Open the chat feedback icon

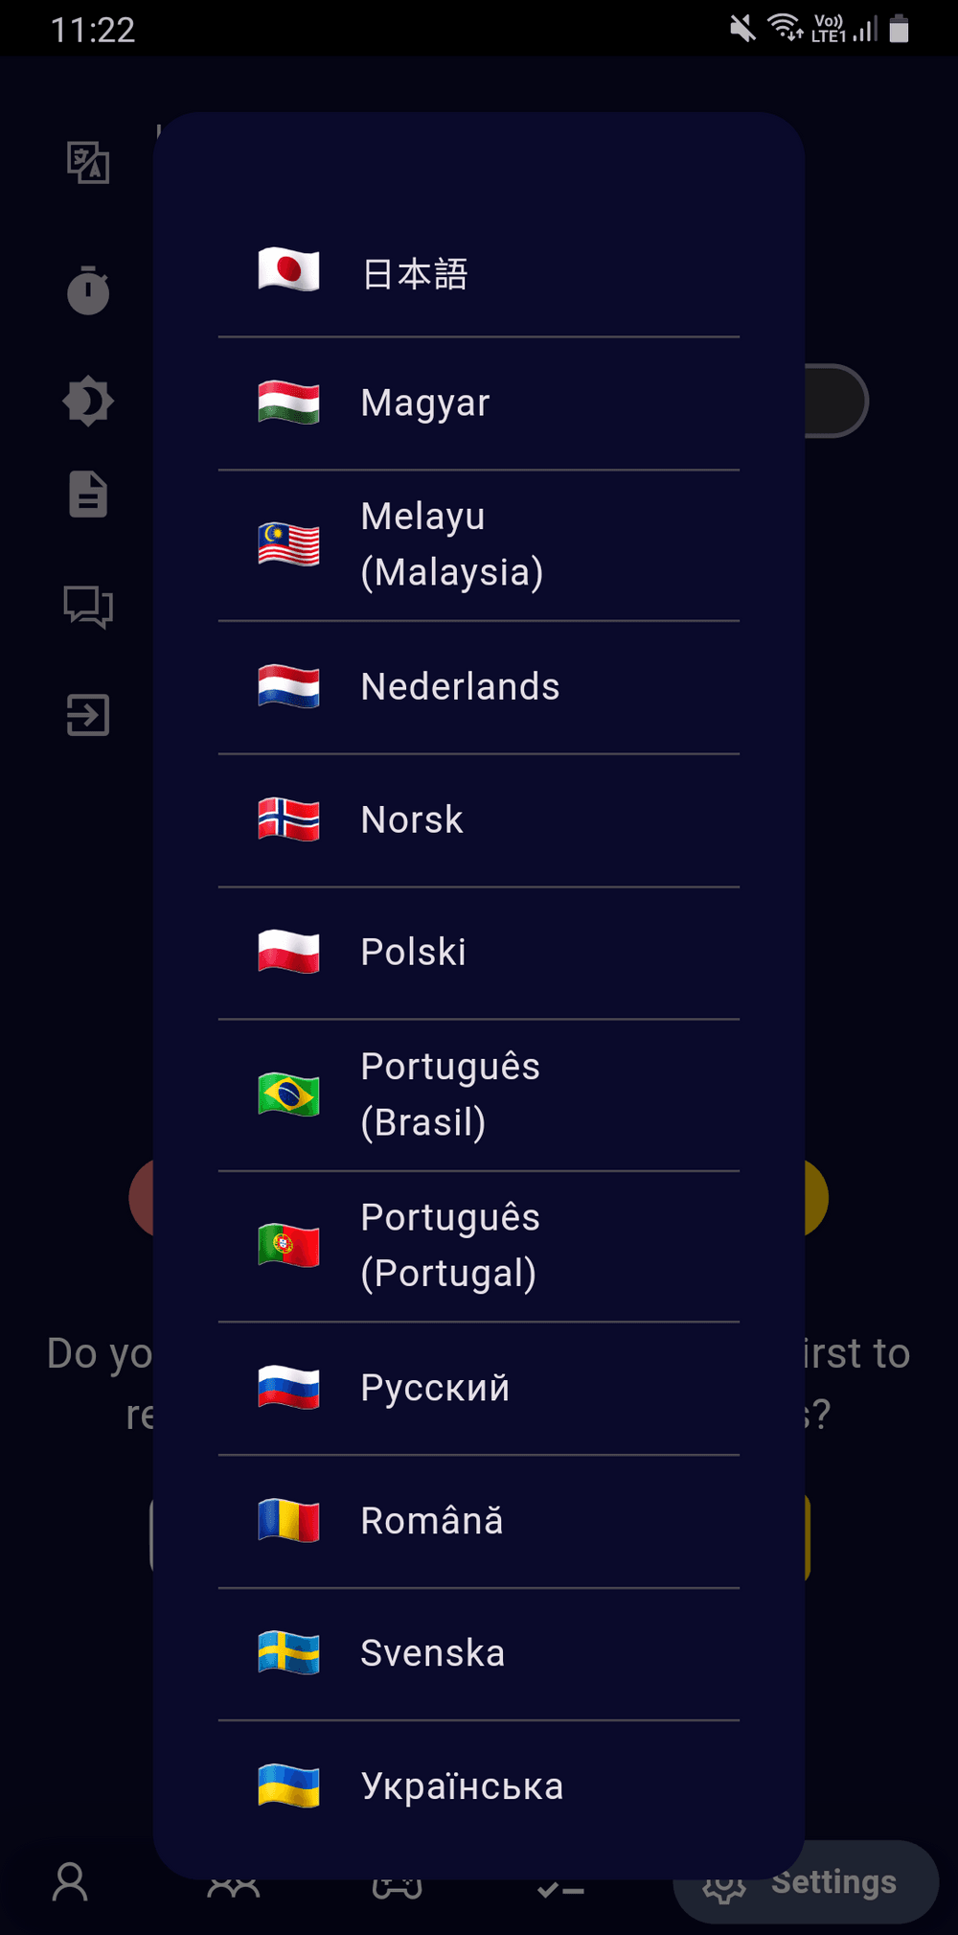(88, 607)
